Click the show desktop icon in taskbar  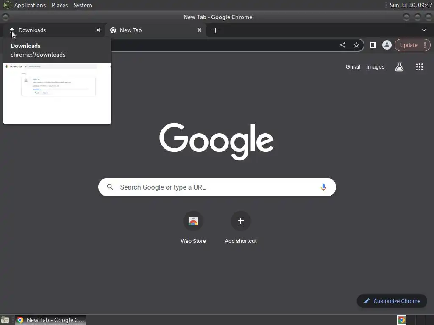5,320
